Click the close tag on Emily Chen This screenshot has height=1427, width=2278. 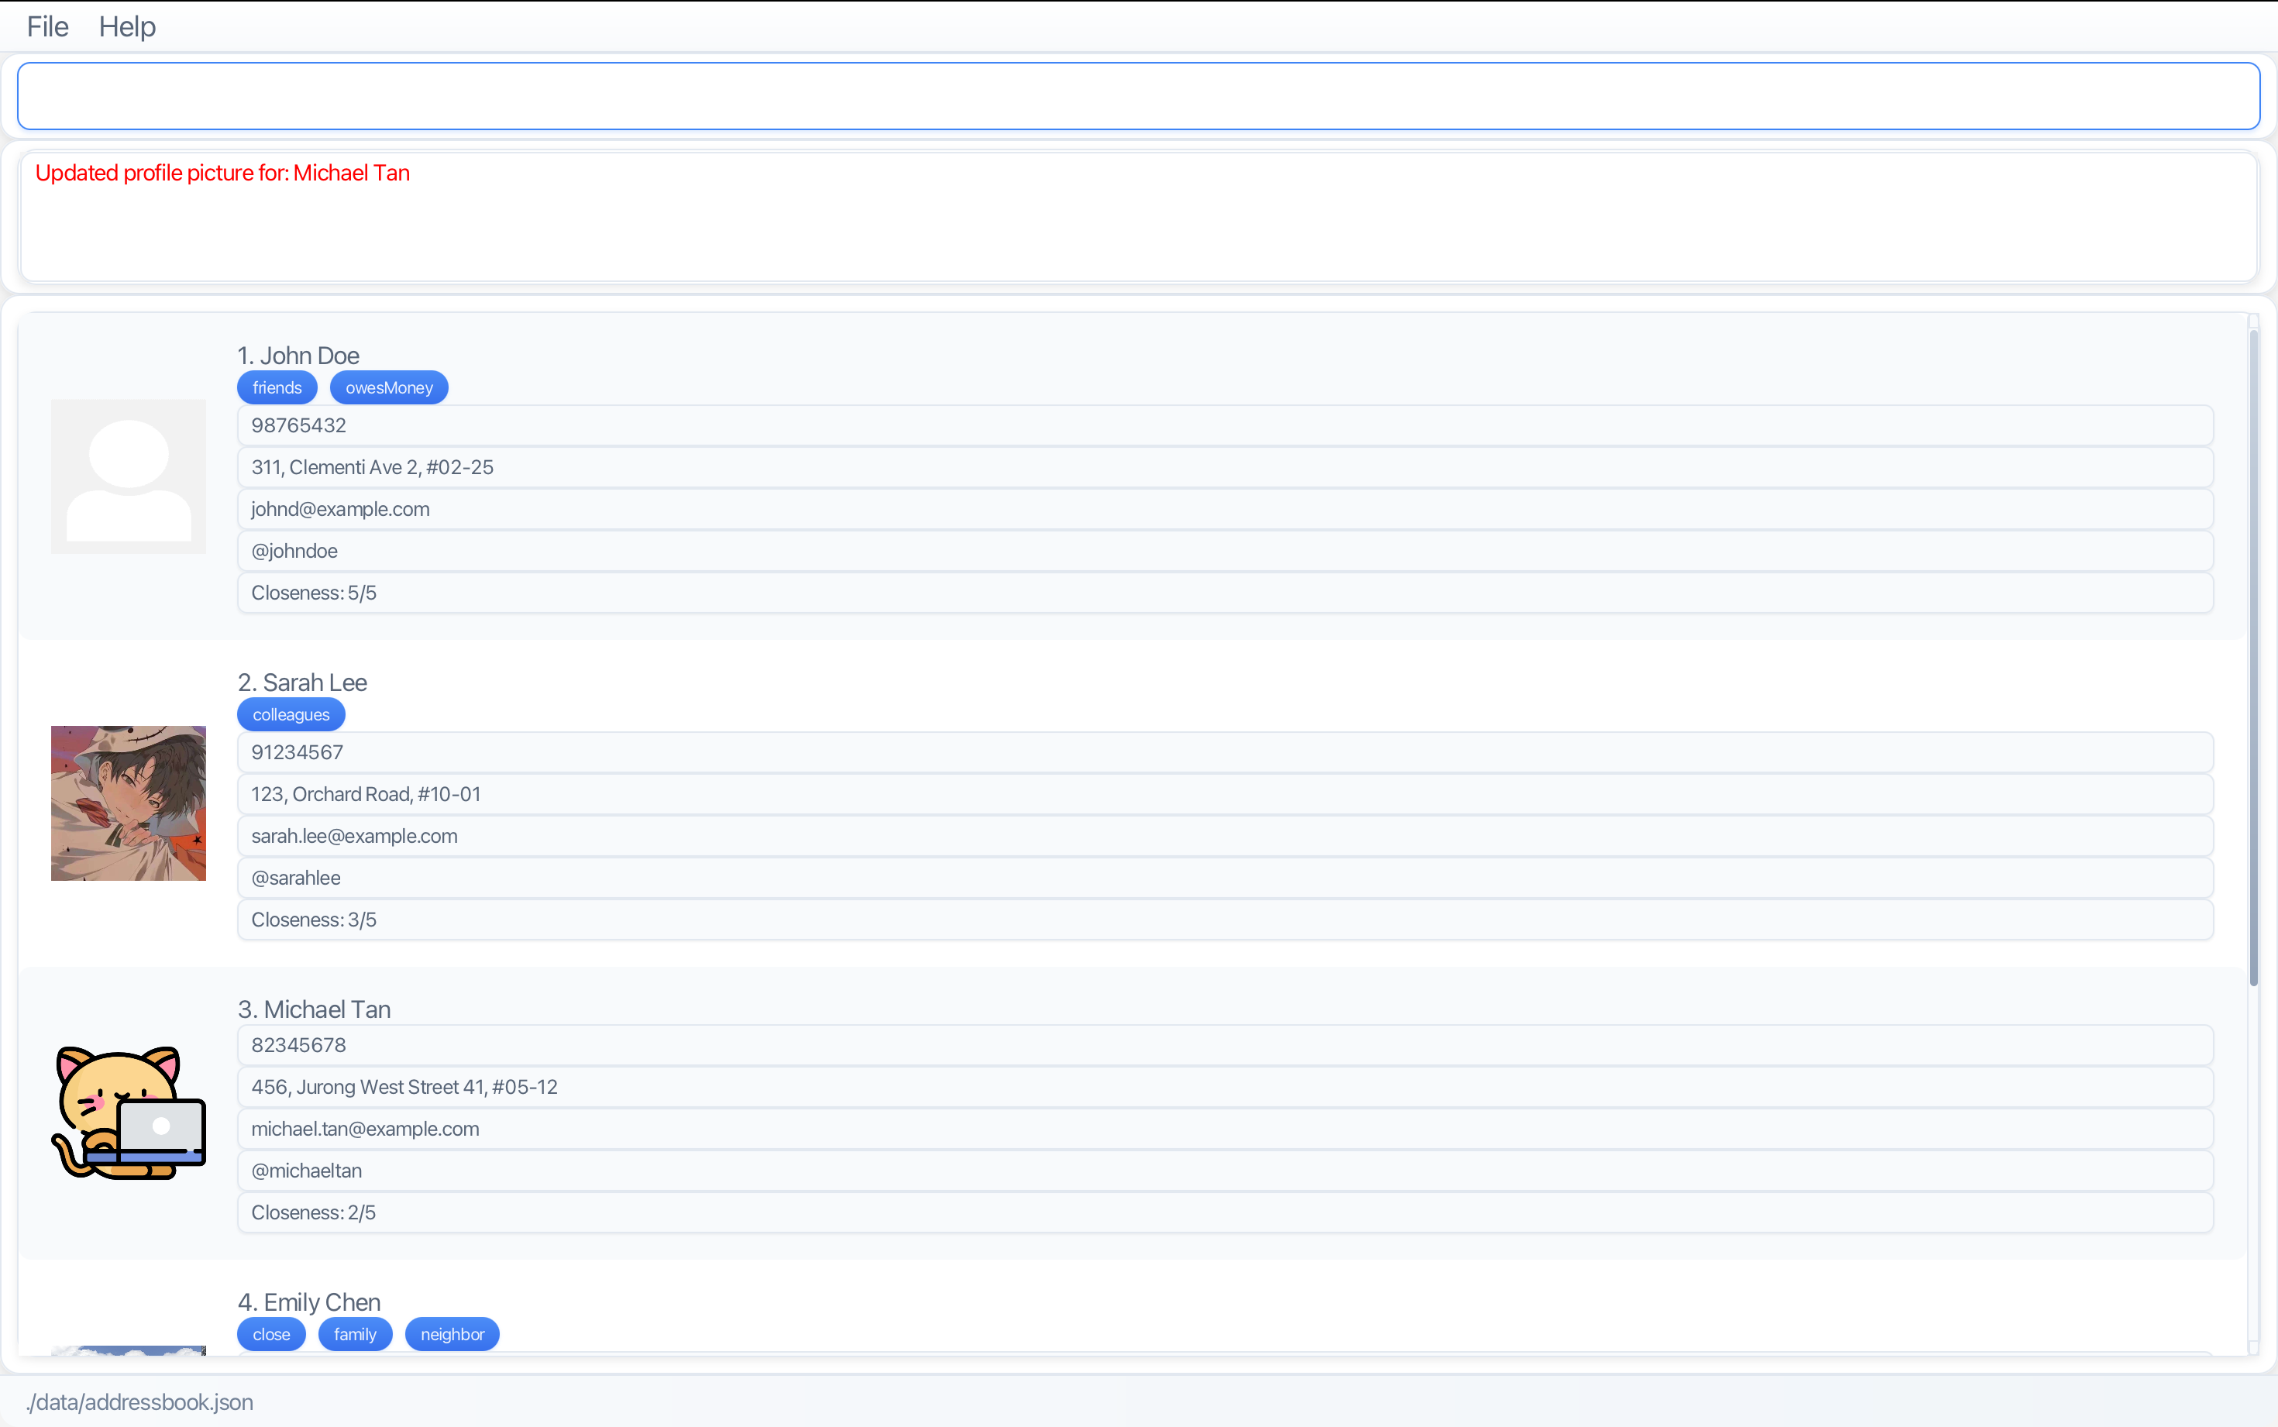(x=271, y=1335)
